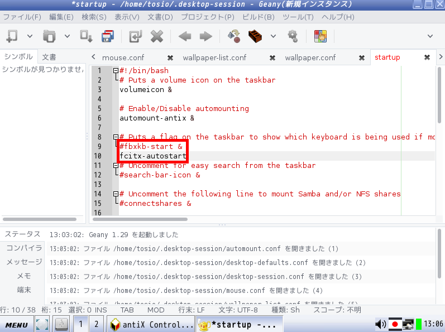Switch to the シンボル sidebar tab
The height and width of the screenshot is (332, 445).
[18, 57]
